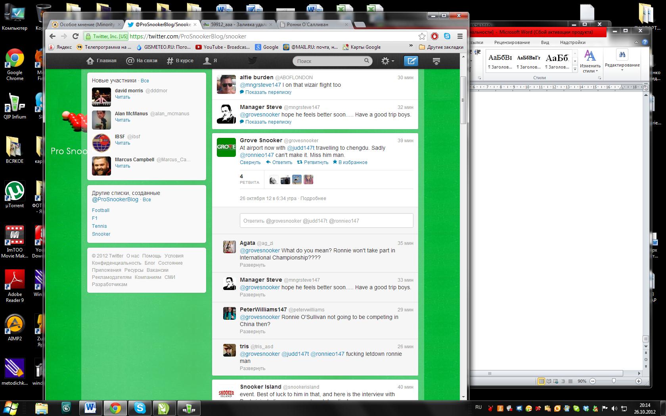Adjust the Word zoom slider handle
Image resolution: width=666 pixels, height=416 pixels.
tap(614, 381)
